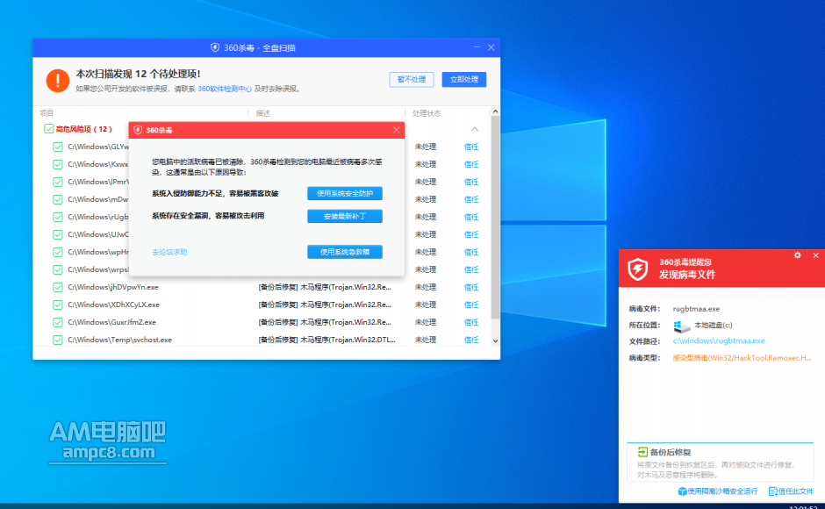Uncheck the C:\Windows\wrps row checkbox
Image resolution: width=825 pixels, height=509 pixels.
click(58, 269)
